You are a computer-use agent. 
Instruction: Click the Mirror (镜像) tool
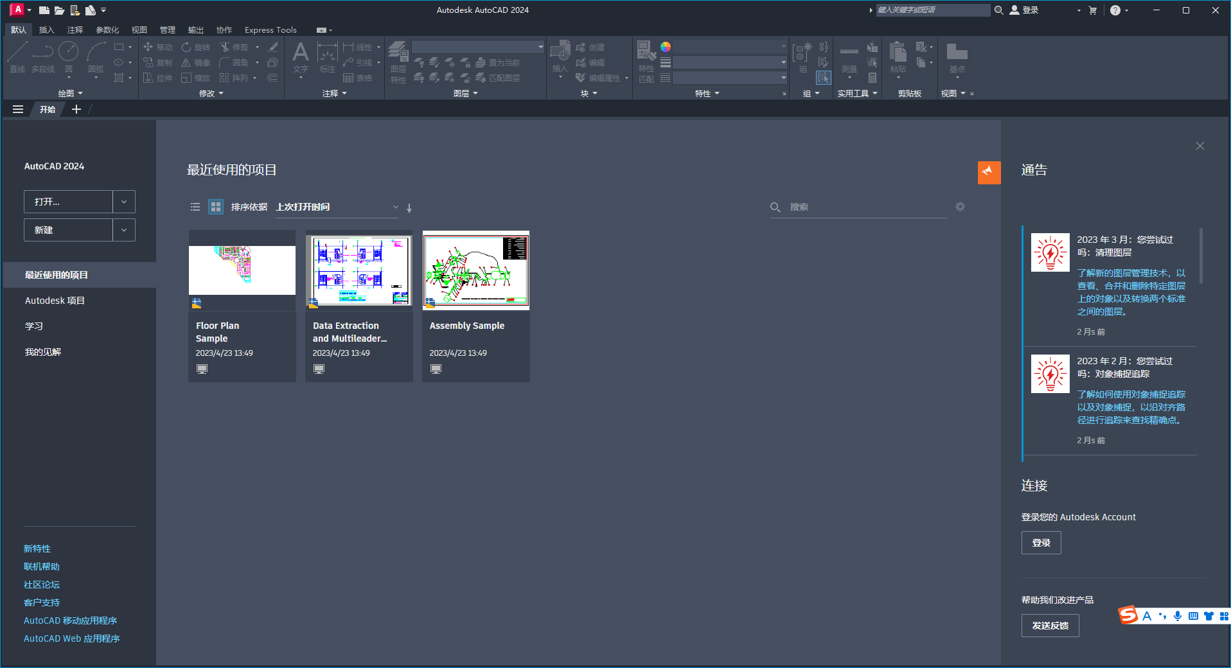tap(196, 62)
